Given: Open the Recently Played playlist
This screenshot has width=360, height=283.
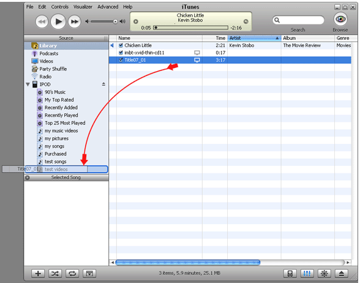Looking at the screenshot, I should pos(66,115).
